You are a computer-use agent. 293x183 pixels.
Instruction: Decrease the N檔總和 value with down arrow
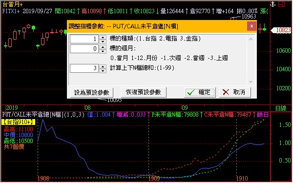[103, 71]
